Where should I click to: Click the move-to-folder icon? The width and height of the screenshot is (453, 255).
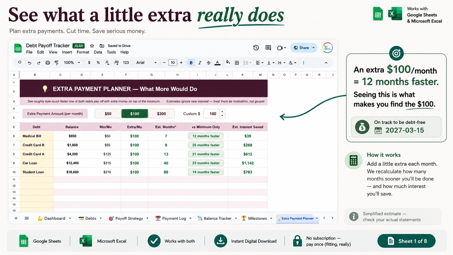click(102, 46)
